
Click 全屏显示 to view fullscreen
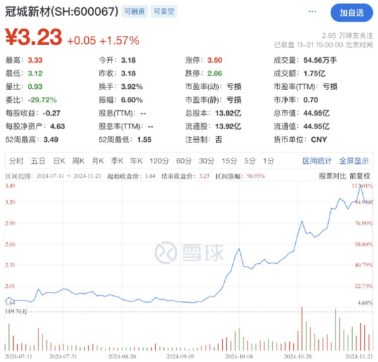(354, 161)
